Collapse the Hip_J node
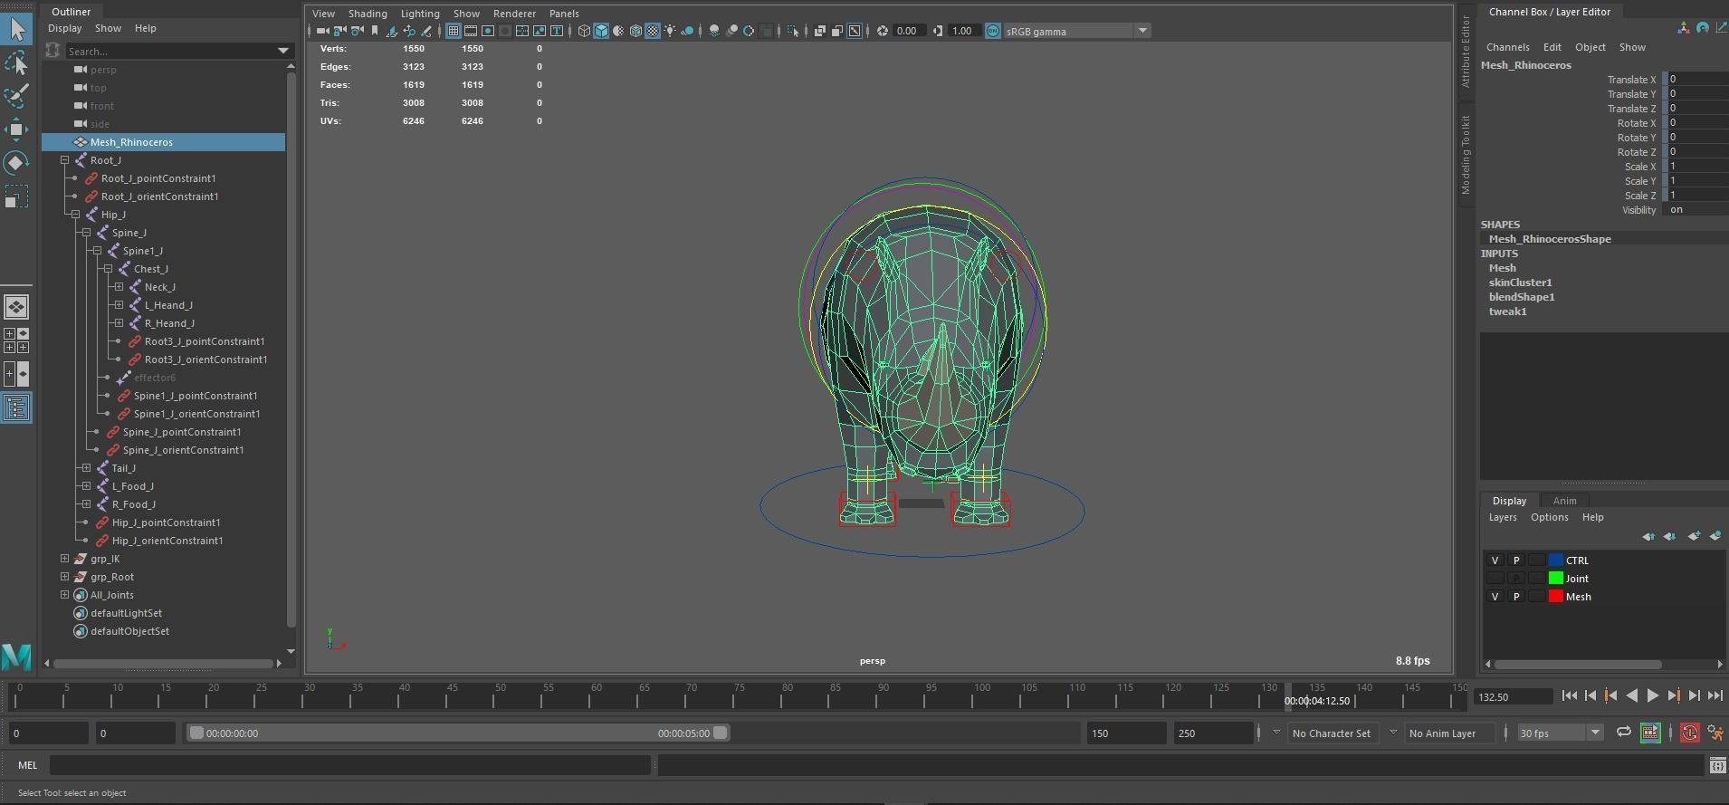The image size is (1729, 805). click(76, 215)
